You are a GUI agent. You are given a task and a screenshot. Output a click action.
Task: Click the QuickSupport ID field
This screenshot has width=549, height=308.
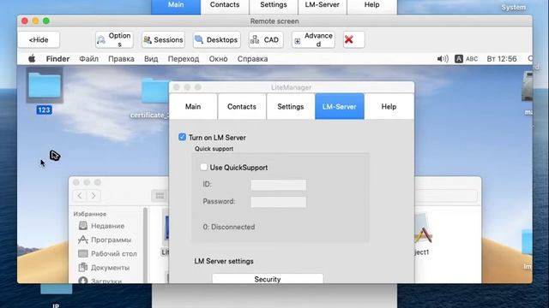(278, 185)
